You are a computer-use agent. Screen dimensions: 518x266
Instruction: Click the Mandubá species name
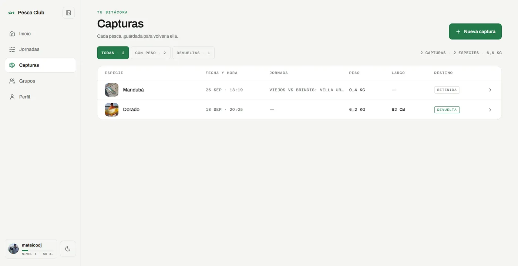133,90
